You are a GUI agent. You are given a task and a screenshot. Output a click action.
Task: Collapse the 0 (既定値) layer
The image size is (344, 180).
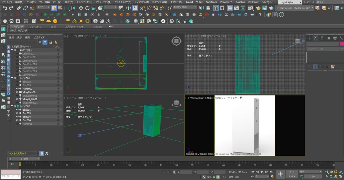[12, 50]
